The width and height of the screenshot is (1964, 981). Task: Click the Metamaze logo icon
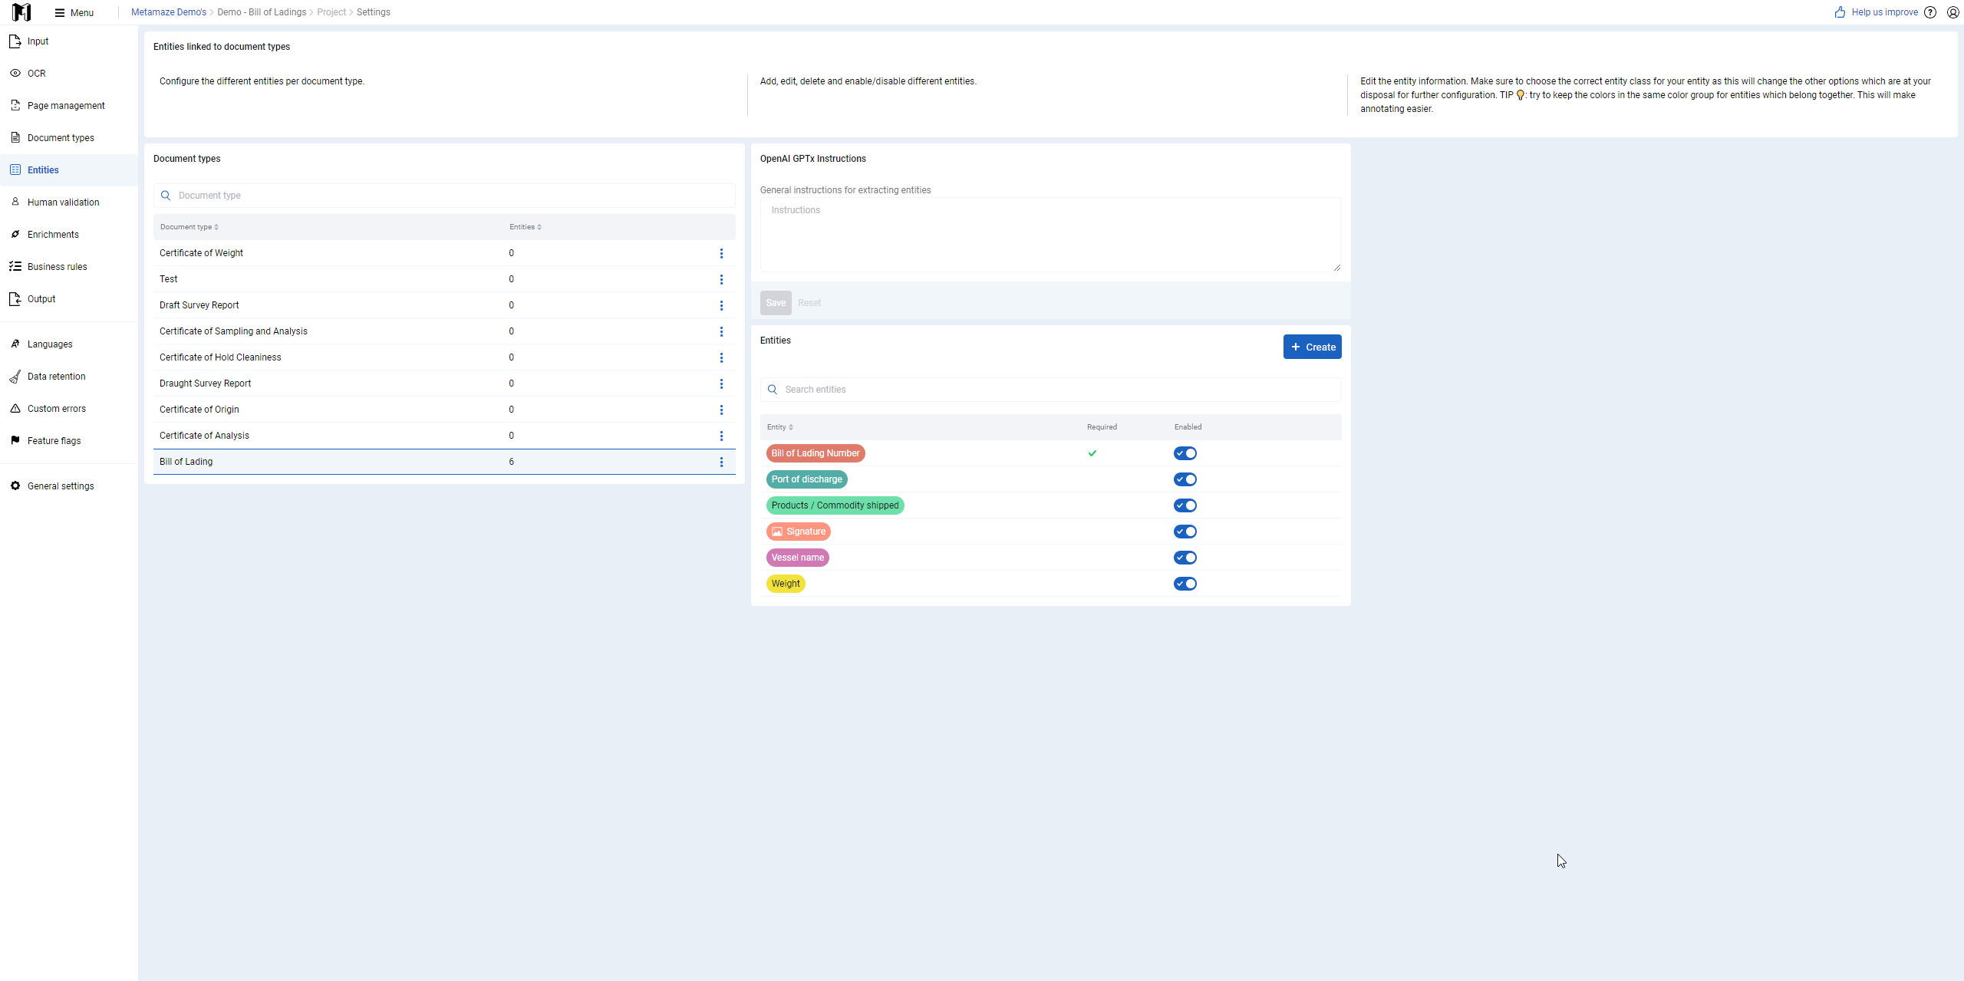coord(21,12)
